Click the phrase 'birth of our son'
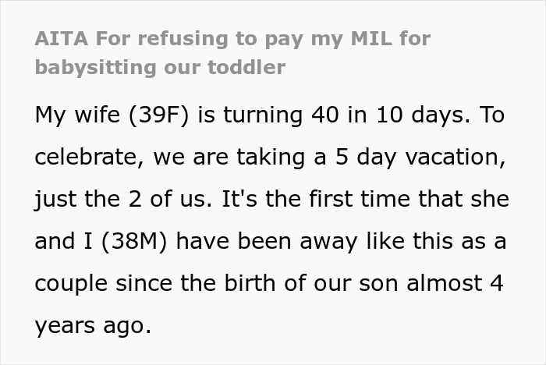 click(310, 283)
